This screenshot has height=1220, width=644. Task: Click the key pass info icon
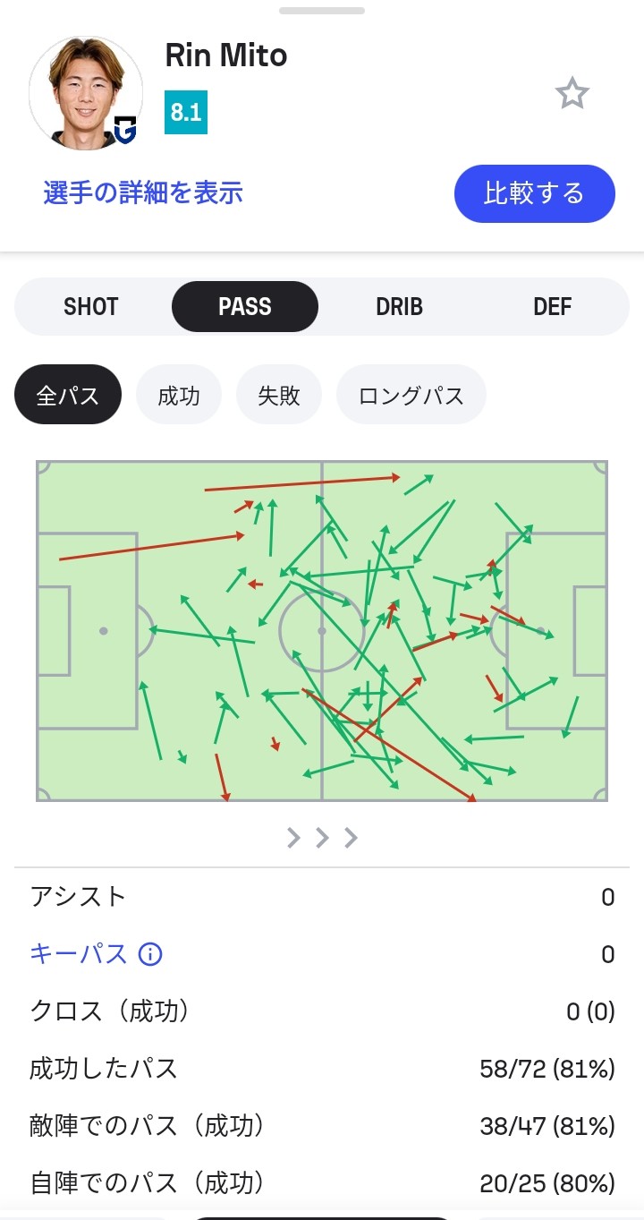pyautogui.click(x=150, y=954)
